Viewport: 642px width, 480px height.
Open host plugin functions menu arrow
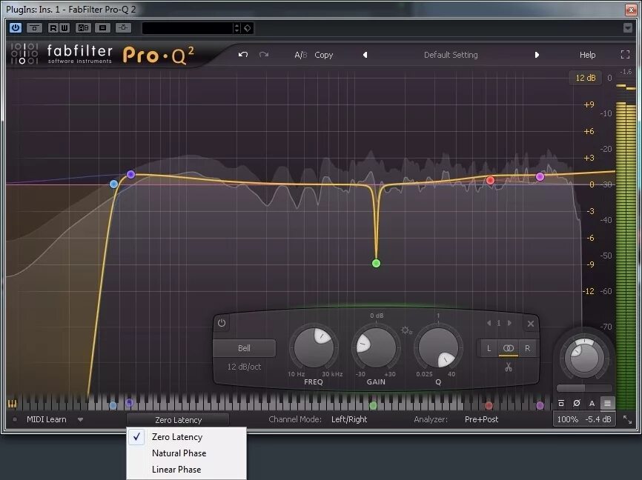point(628,28)
